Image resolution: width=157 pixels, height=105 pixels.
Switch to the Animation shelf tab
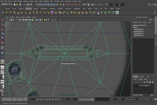53,9
